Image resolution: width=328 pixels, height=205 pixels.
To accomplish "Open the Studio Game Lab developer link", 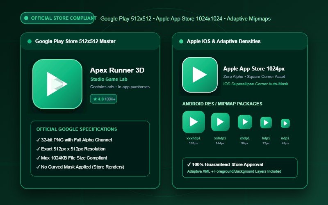I will (x=109, y=79).
